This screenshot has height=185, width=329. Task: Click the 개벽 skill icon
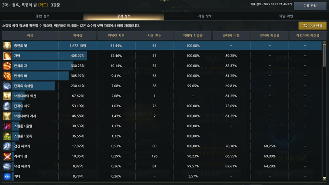click(7, 56)
